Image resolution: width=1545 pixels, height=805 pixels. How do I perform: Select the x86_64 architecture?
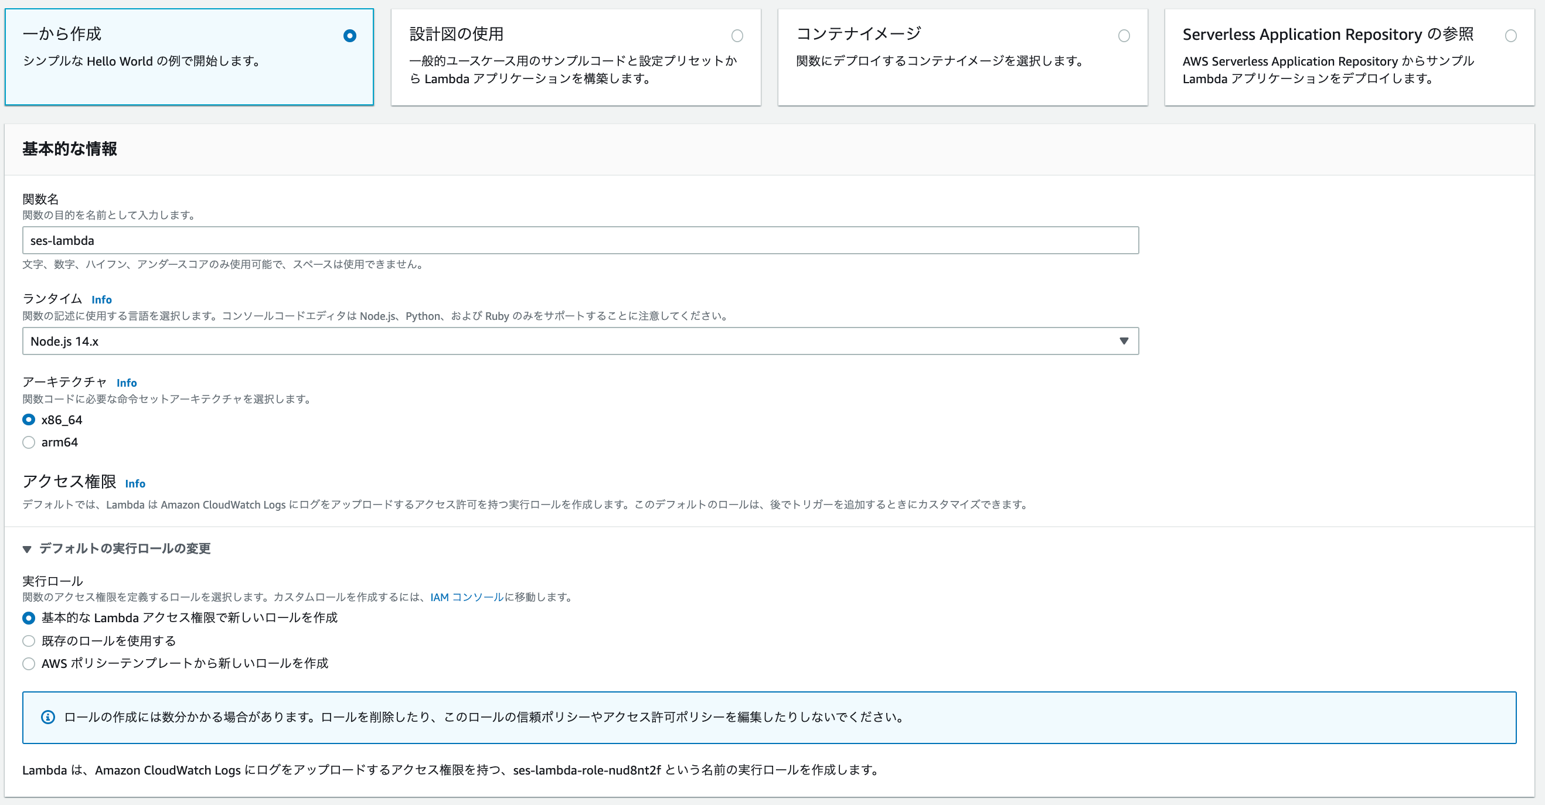click(28, 419)
